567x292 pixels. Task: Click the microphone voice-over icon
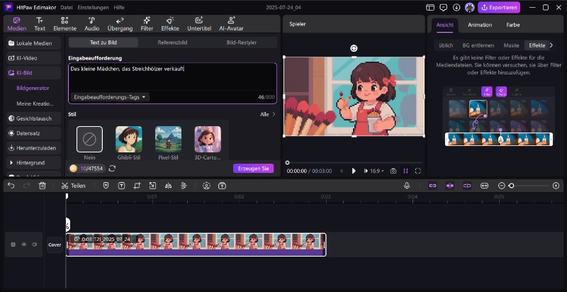pyautogui.click(x=407, y=186)
